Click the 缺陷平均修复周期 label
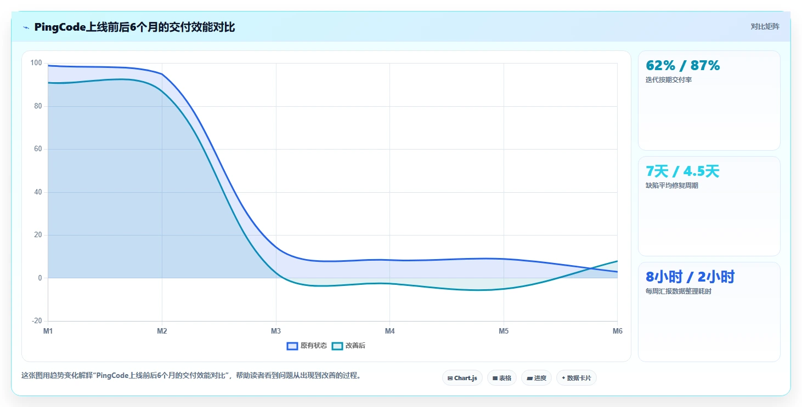The height and width of the screenshot is (407, 802). point(672,186)
